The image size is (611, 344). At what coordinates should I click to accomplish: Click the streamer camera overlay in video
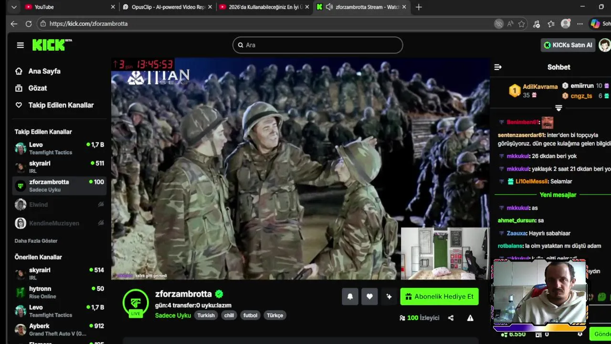coord(445,253)
